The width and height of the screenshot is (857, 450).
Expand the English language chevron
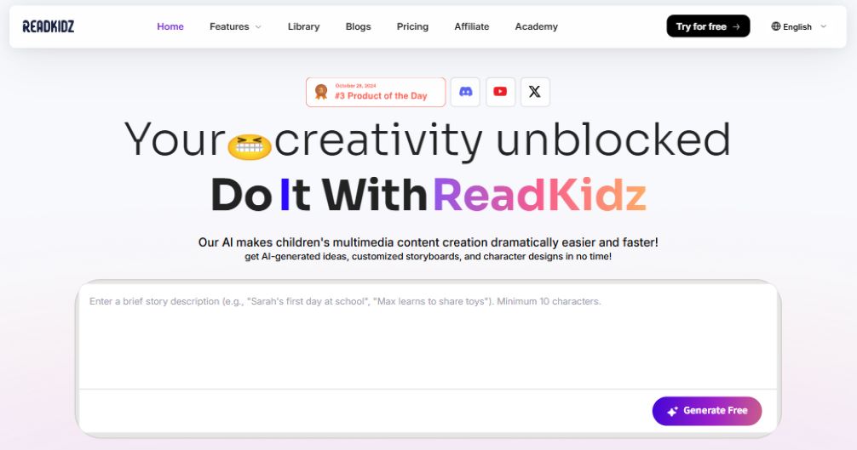[x=824, y=26]
